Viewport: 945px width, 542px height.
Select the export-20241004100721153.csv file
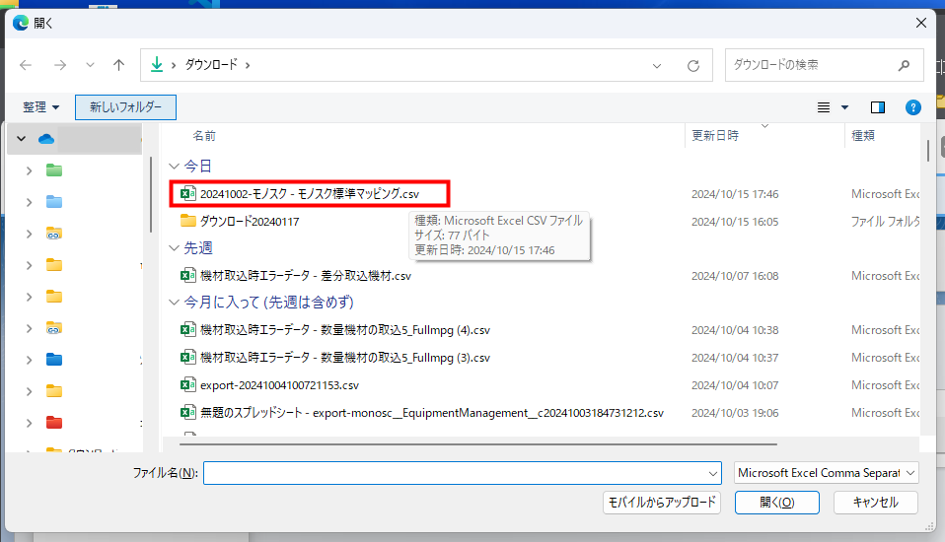pos(279,384)
